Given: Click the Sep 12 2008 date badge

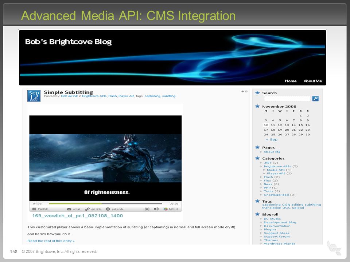Looking at the screenshot, I should click(34, 96).
